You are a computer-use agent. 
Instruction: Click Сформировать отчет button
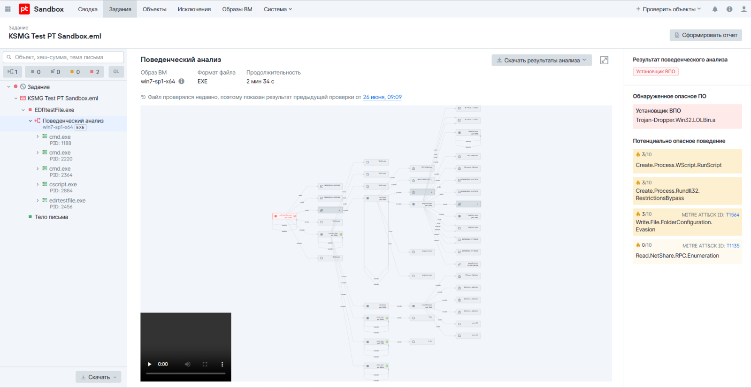click(706, 35)
